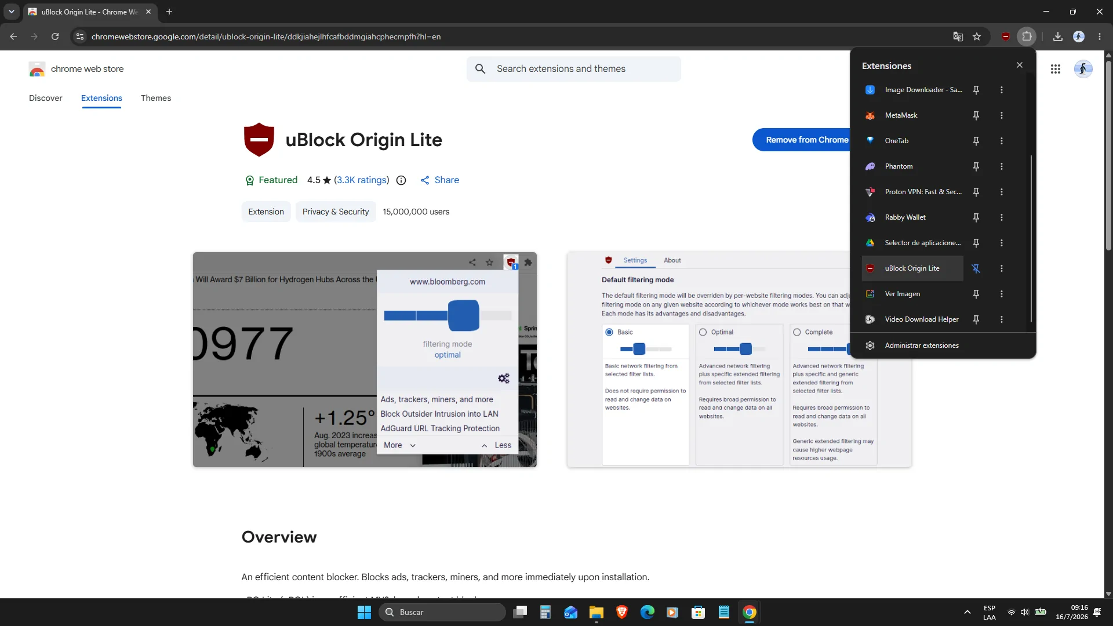Unpin uBlock Origin Lite from toolbar
Screen dimensions: 1113x626
976,268
